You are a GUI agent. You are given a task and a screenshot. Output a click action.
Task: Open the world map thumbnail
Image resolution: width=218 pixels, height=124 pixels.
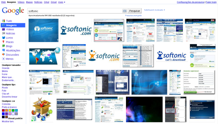point(45,56)
